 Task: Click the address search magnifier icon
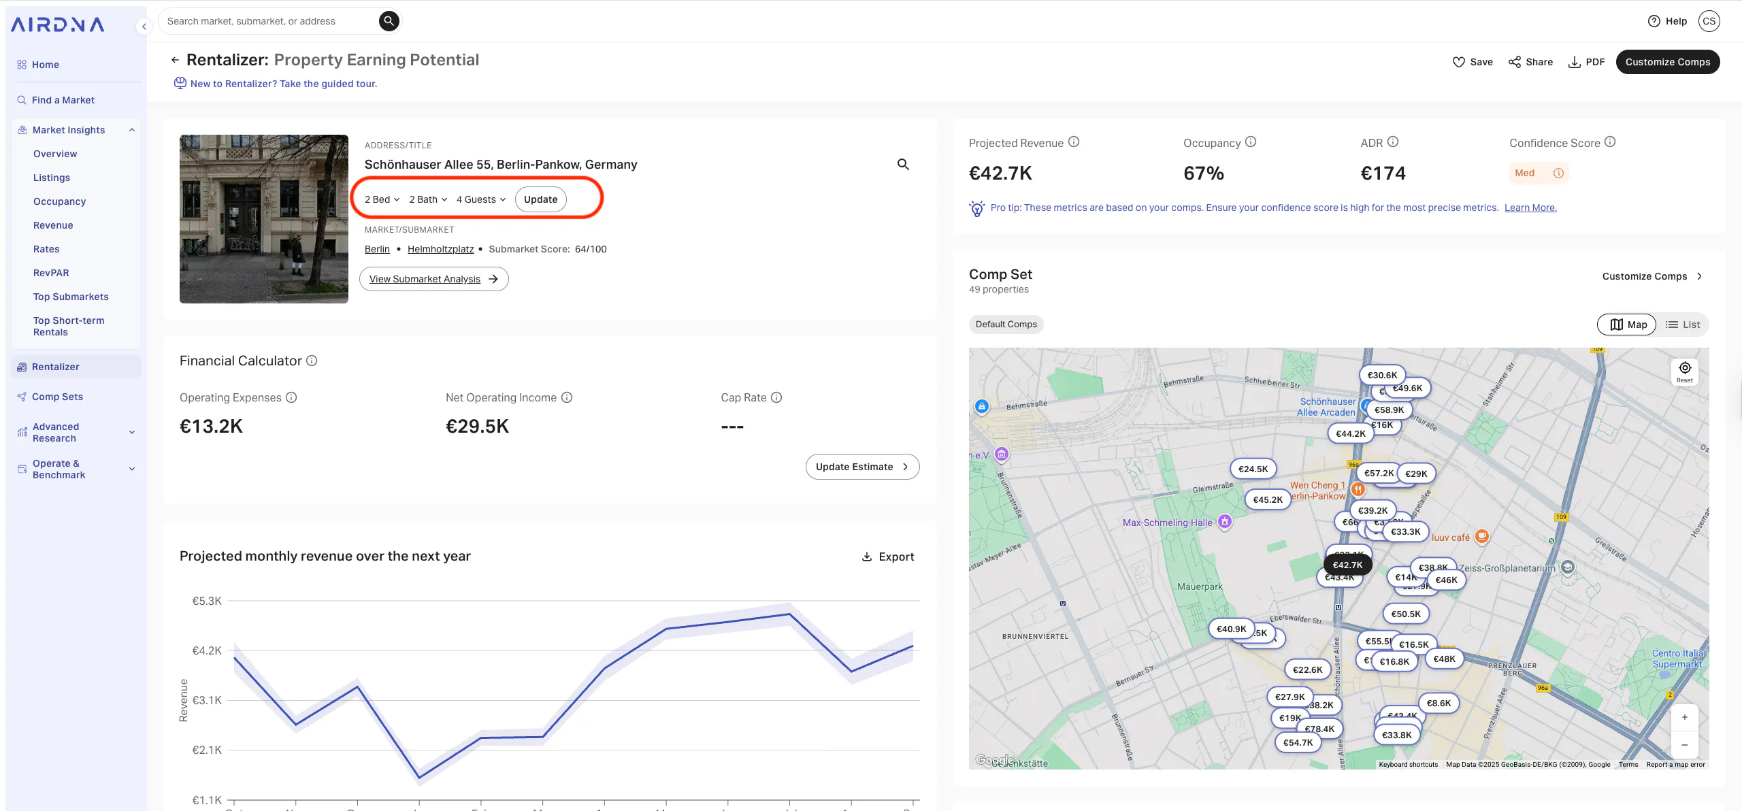(x=903, y=164)
